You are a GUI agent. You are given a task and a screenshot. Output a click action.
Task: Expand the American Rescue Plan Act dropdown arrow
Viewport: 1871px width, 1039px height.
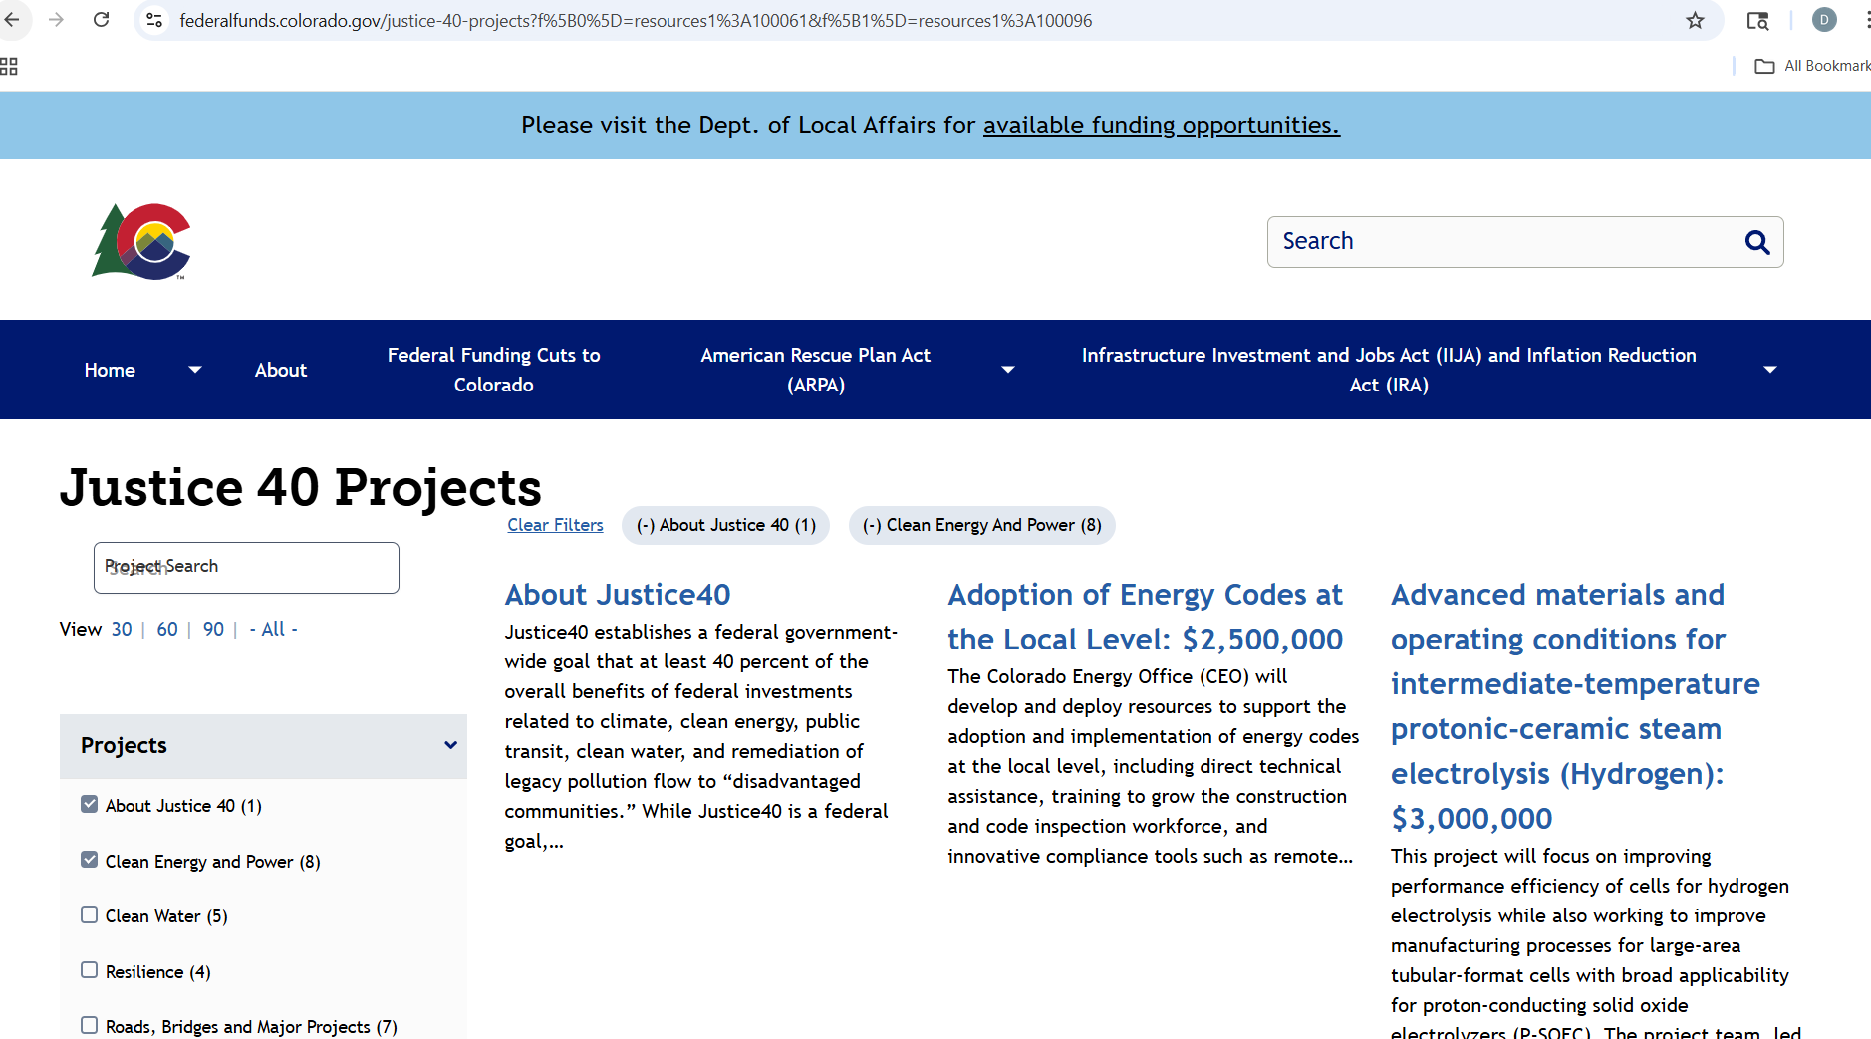pyautogui.click(x=1008, y=370)
